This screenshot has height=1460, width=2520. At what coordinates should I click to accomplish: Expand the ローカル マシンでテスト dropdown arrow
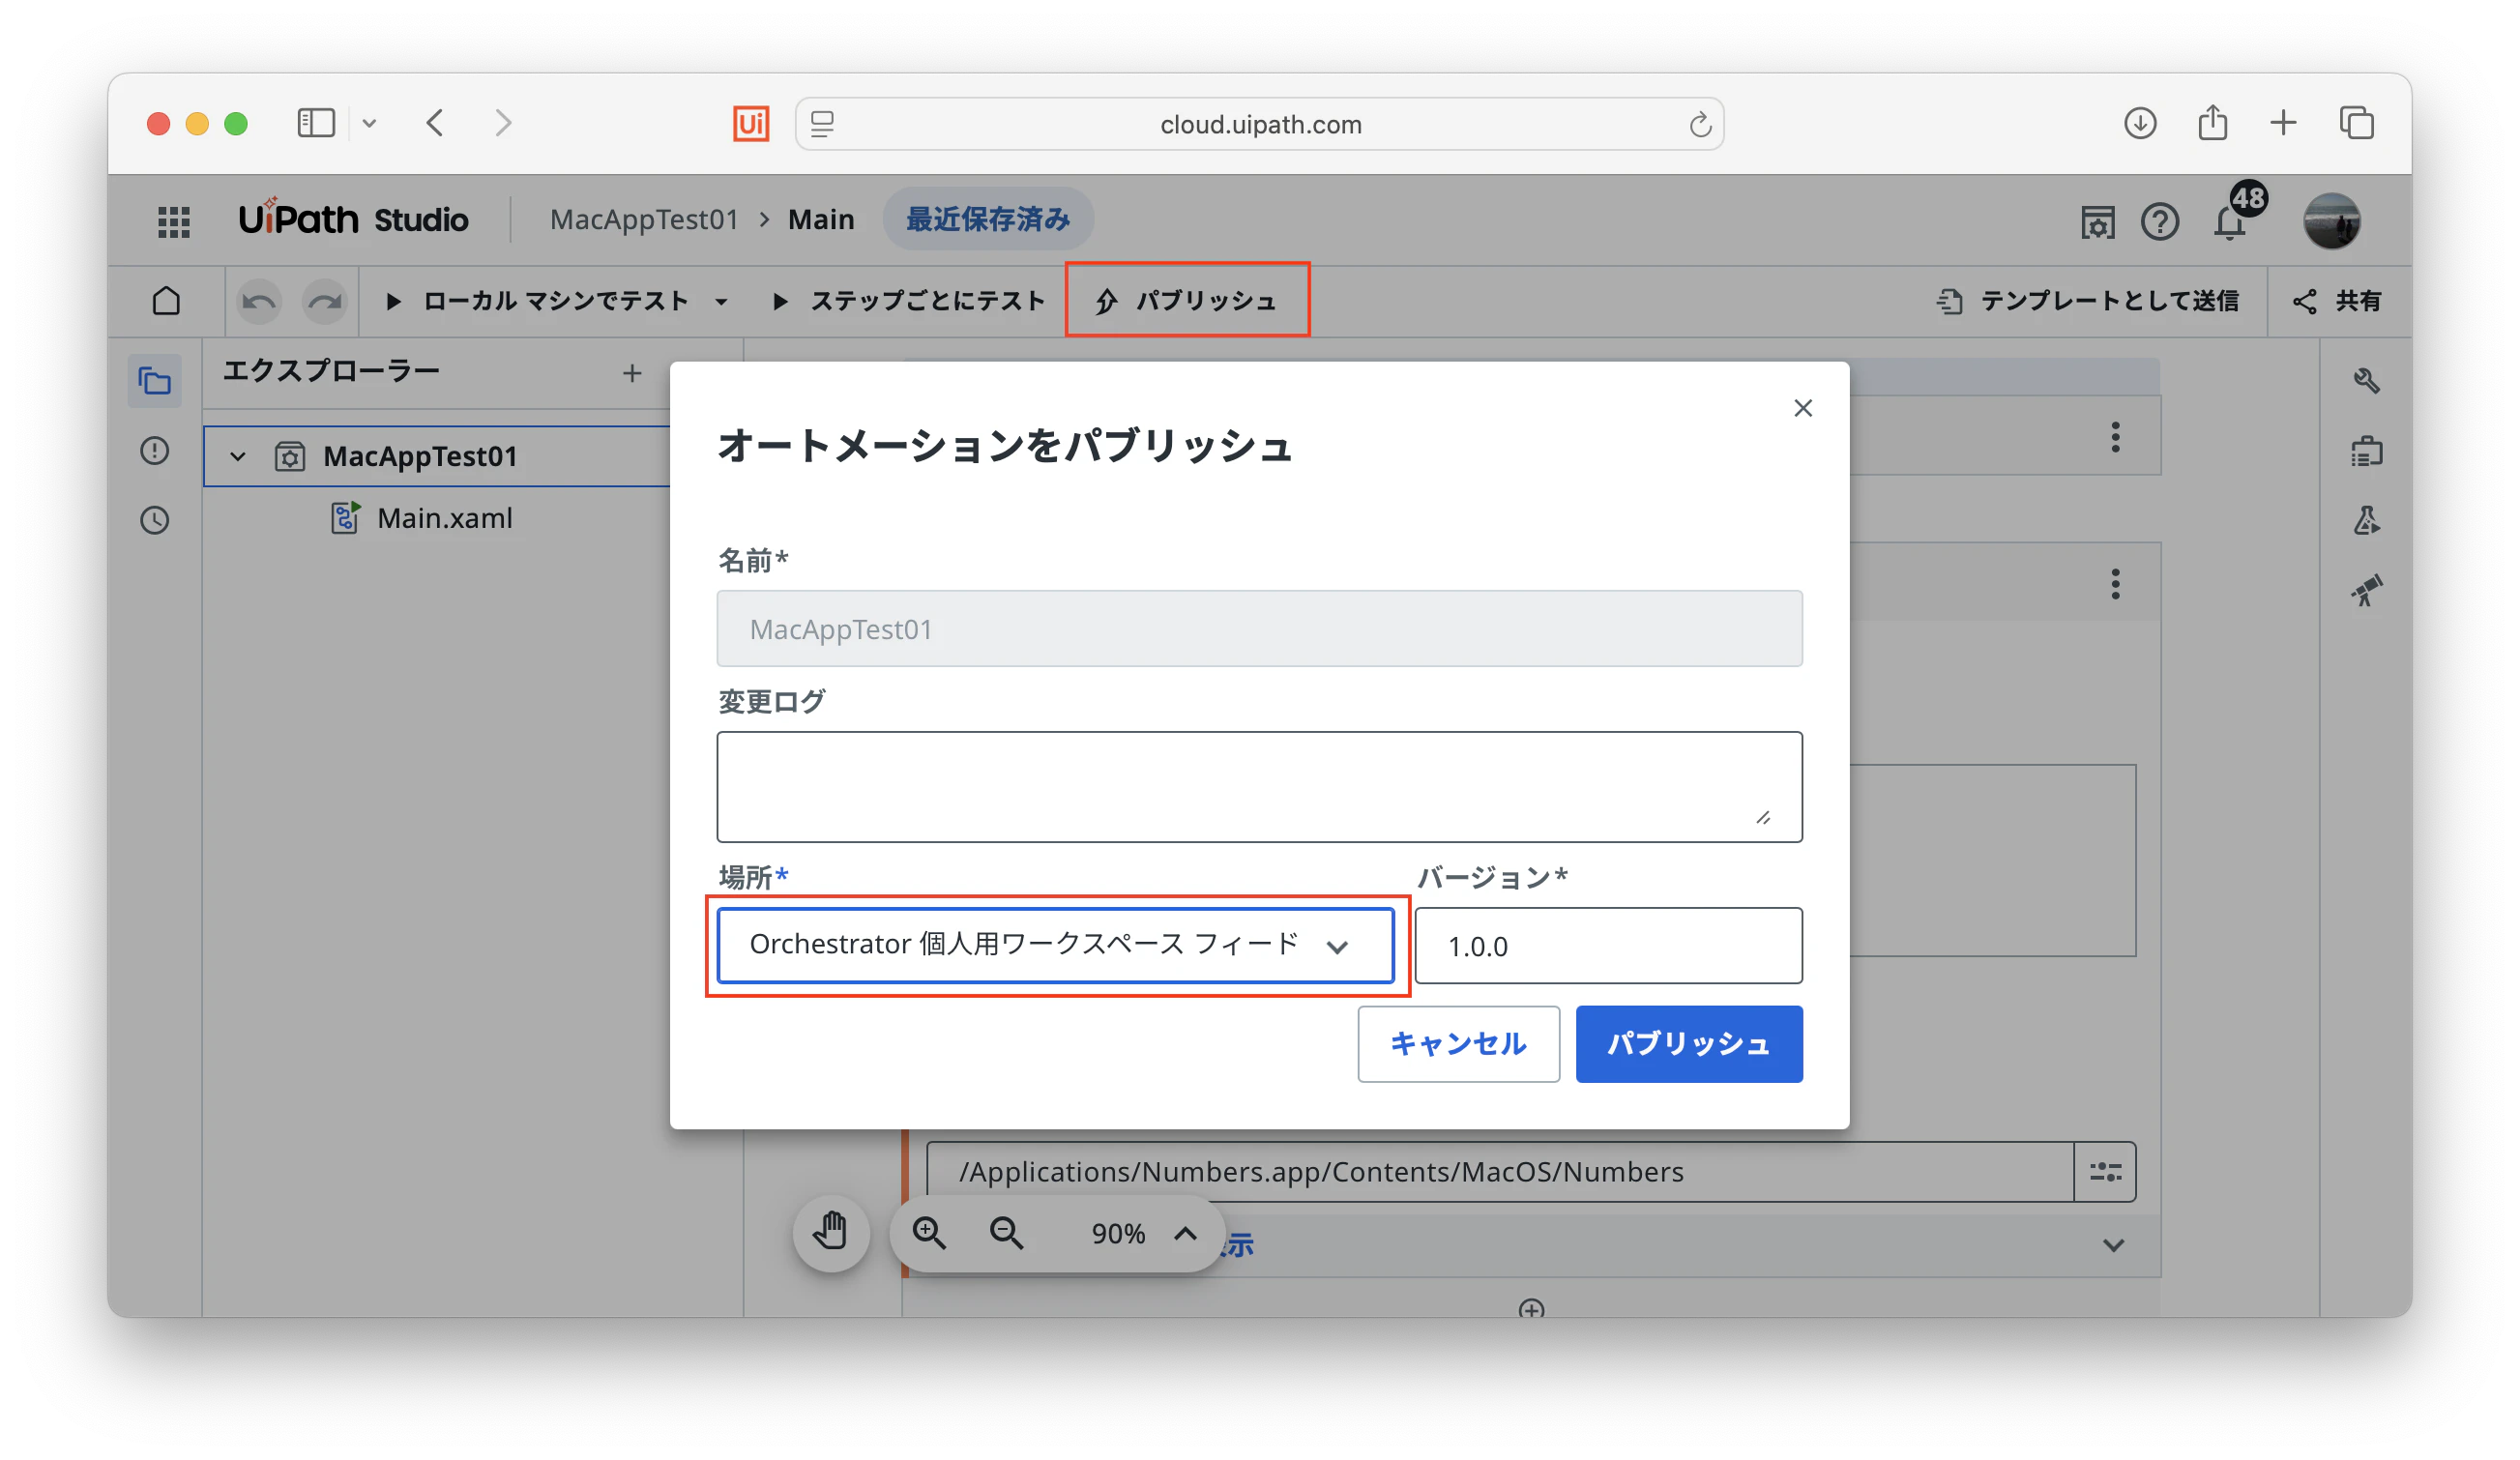click(721, 302)
